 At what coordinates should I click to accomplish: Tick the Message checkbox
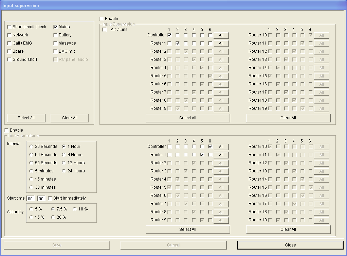point(55,43)
